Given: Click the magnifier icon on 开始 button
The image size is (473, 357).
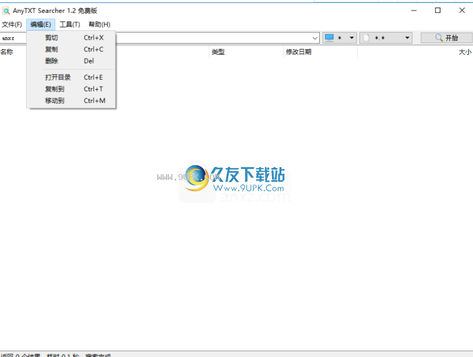Looking at the screenshot, I should click(439, 38).
